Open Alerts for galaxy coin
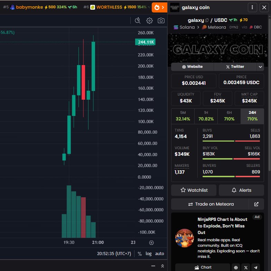 tap(241, 190)
